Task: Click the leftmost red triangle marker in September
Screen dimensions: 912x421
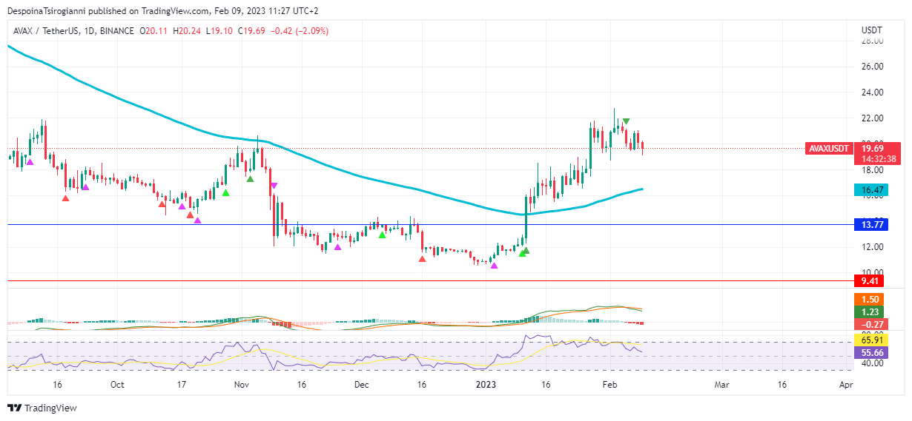Action: click(66, 198)
